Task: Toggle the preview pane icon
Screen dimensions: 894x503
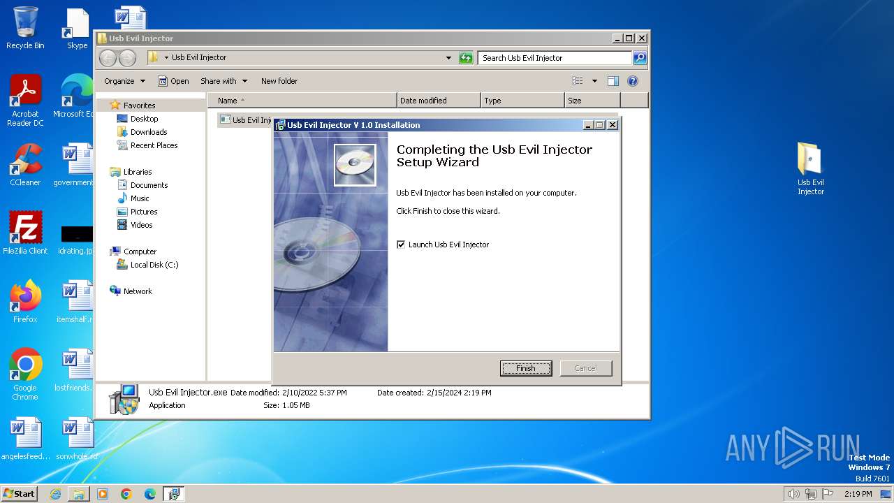Action: click(613, 81)
